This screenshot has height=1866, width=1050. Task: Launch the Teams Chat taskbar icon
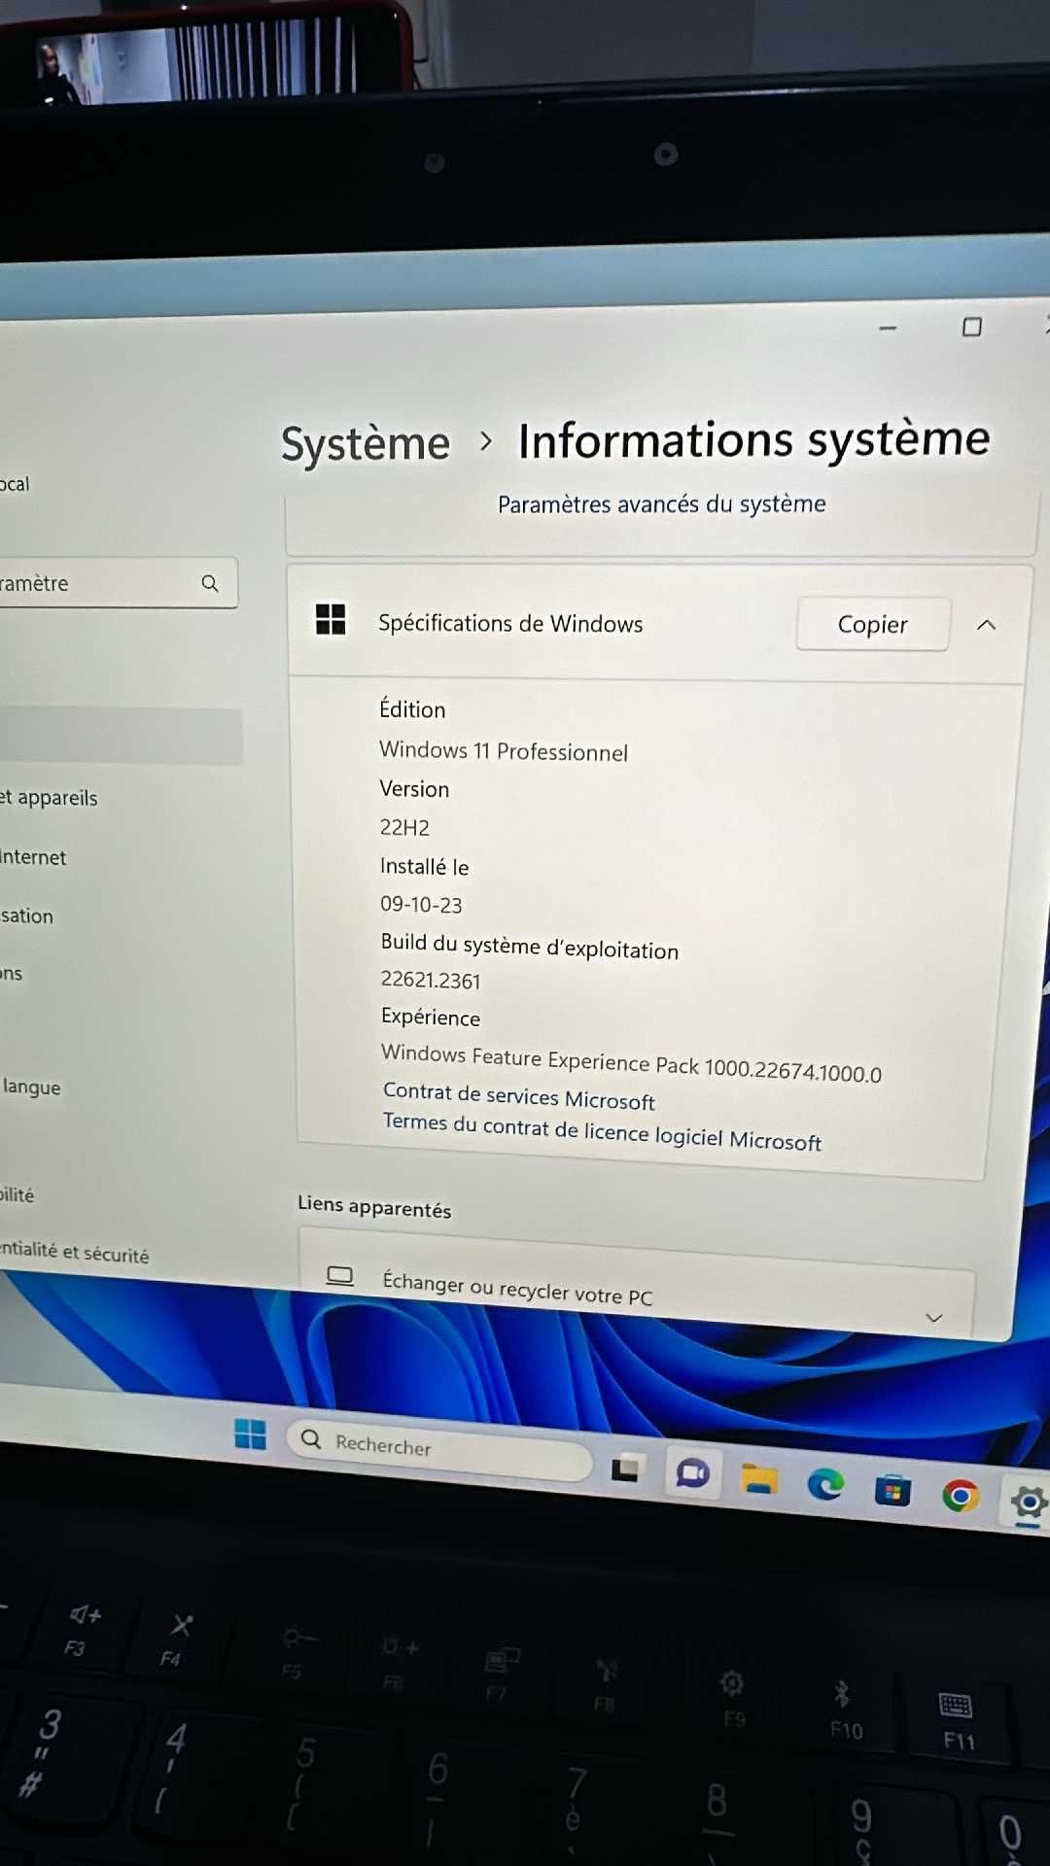[x=693, y=1474]
